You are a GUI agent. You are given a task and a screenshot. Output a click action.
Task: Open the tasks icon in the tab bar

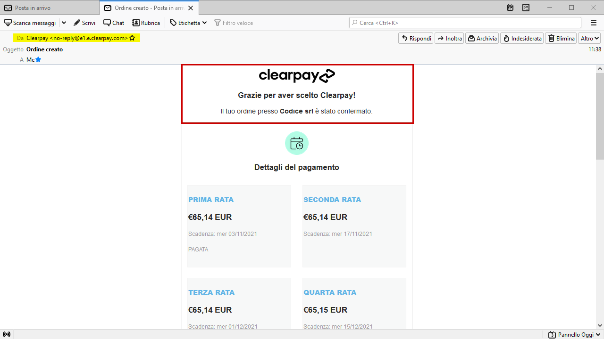(x=526, y=8)
